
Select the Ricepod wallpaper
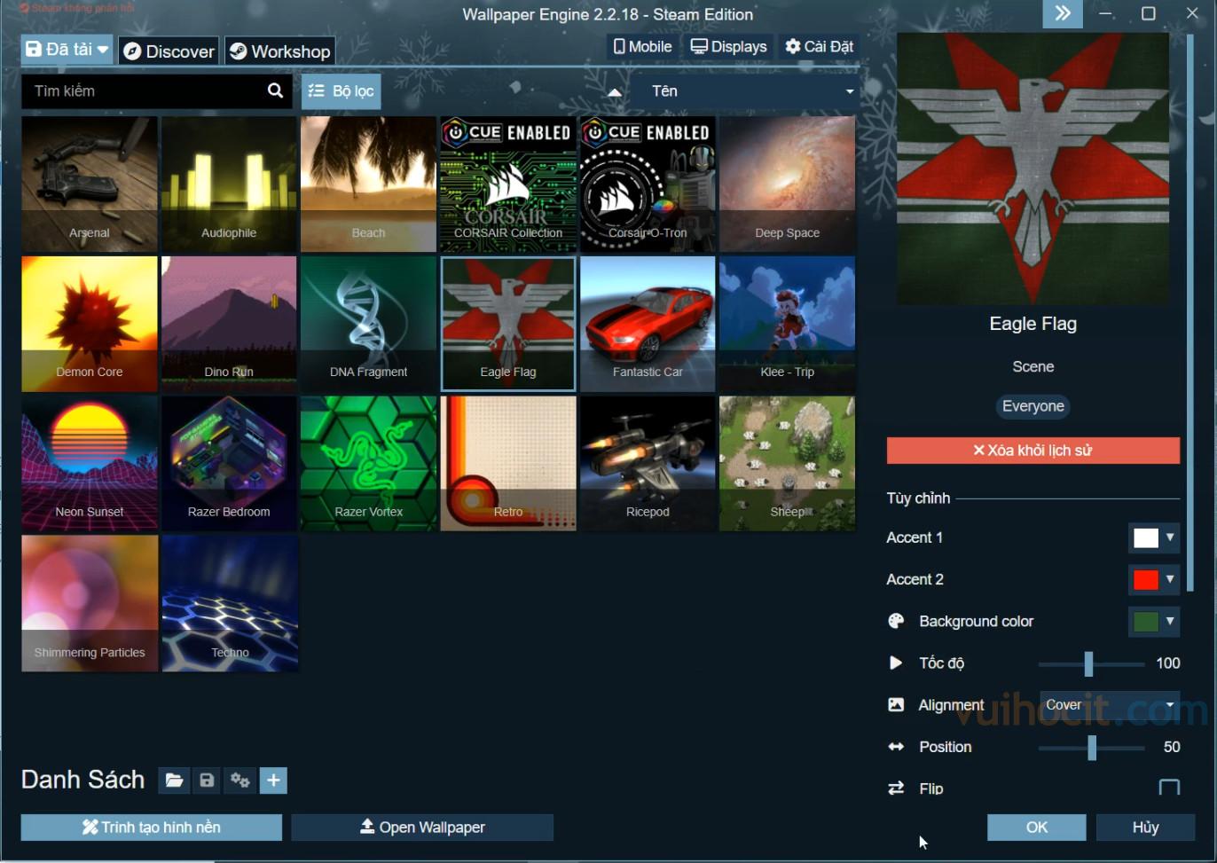click(648, 463)
